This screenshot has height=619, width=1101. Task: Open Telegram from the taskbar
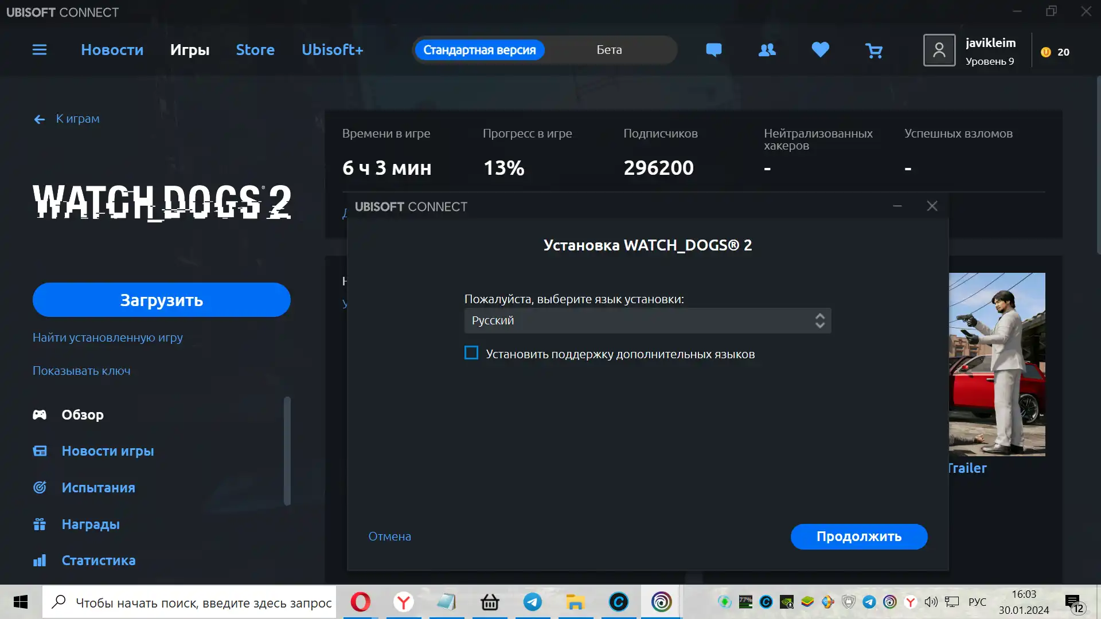(533, 602)
